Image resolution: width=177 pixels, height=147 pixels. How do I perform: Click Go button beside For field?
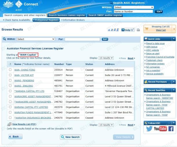[x=105, y=39]
